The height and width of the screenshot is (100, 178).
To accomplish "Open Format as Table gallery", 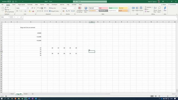I will tap(86, 10).
